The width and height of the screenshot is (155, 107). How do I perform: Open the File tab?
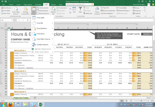coord(4,5)
